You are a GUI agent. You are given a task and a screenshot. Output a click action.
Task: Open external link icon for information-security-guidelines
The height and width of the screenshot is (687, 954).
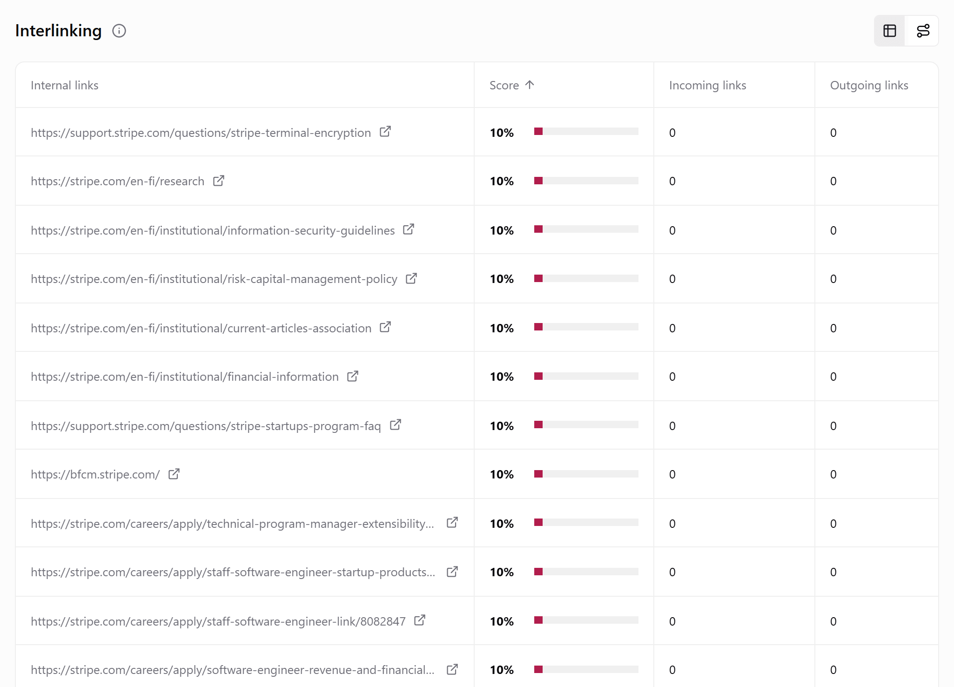click(x=409, y=229)
